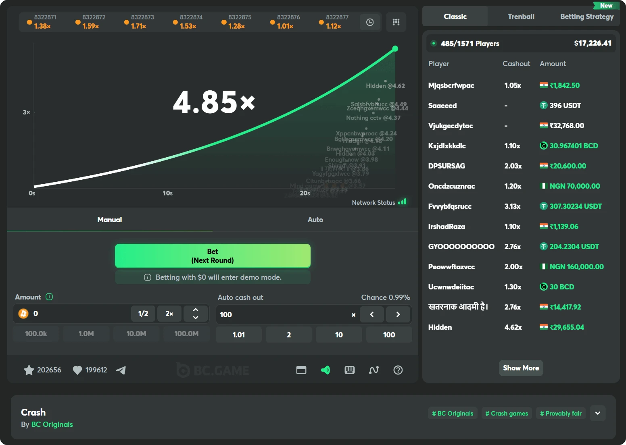Toggle theater mode screen icon
Screen dimensions: 626x445
(301, 370)
